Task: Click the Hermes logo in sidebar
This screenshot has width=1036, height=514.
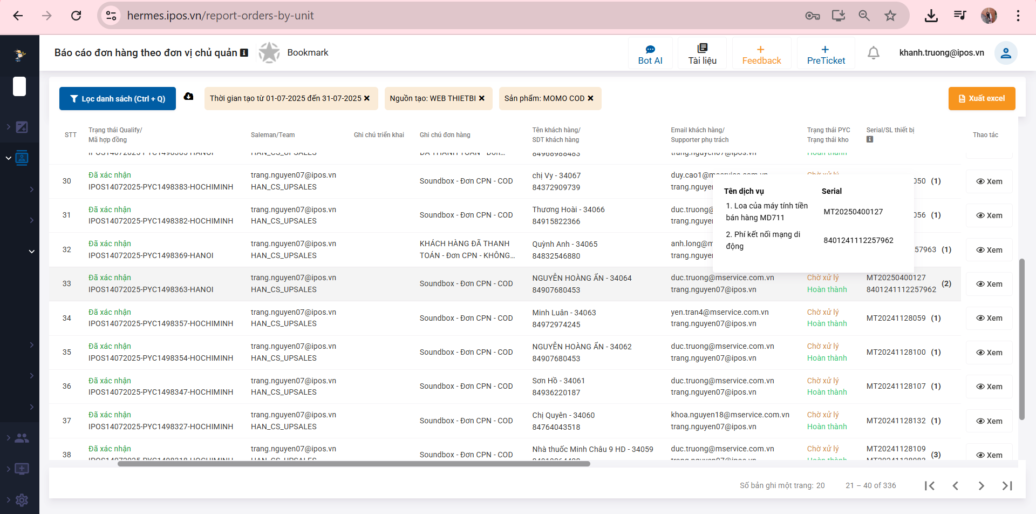Action: coord(20,55)
